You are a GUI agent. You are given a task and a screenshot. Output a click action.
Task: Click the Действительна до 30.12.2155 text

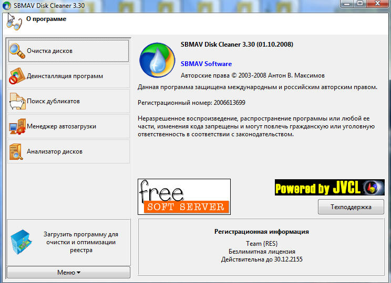pyautogui.click(x=262, y=259)
